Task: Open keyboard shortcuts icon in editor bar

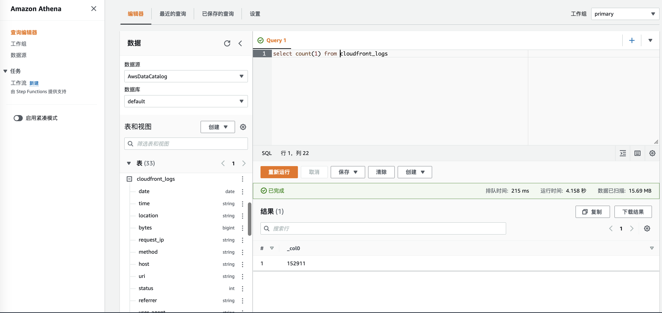Action: (x=637, y=153)
